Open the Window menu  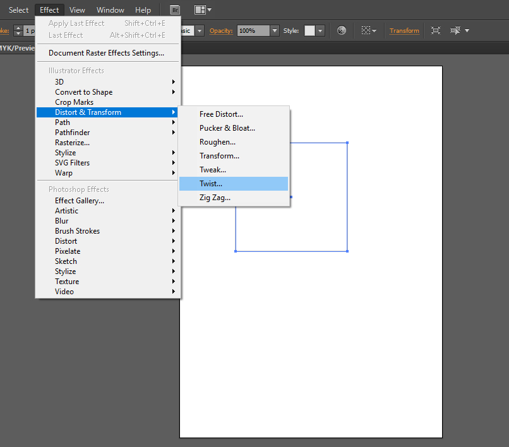(110, 9)
